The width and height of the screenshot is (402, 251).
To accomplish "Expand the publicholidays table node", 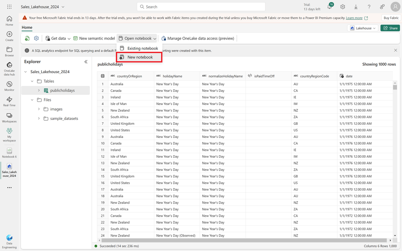I will pos(39,91).
